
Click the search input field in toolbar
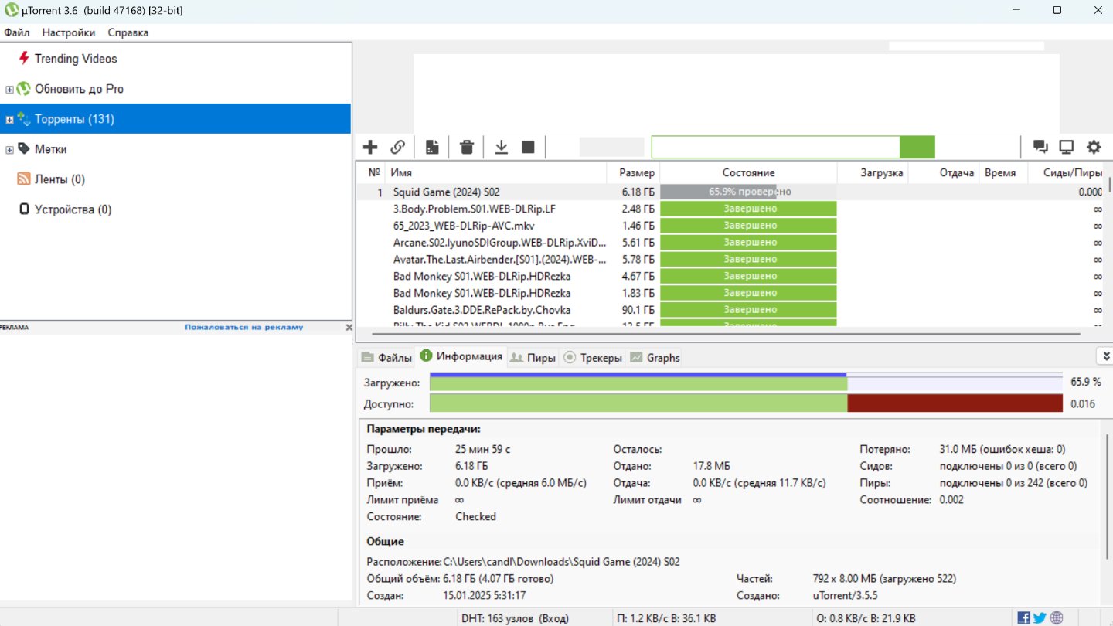point(775,147)
